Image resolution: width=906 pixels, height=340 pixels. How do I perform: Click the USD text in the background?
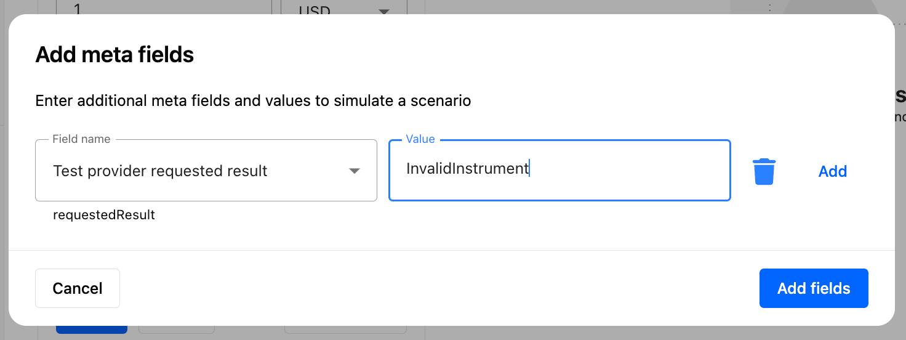pyautogui.click(x=315, y=10)
